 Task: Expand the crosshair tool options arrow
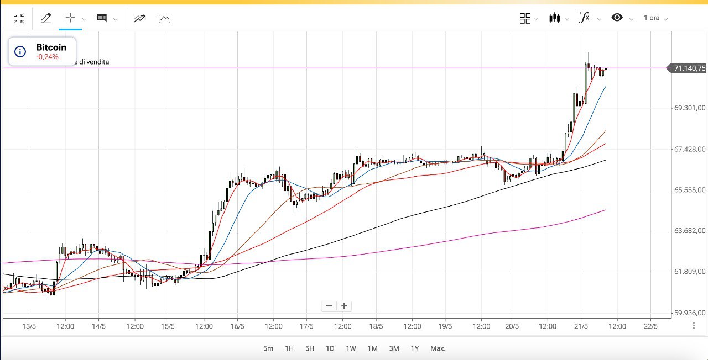click(84, 19)
